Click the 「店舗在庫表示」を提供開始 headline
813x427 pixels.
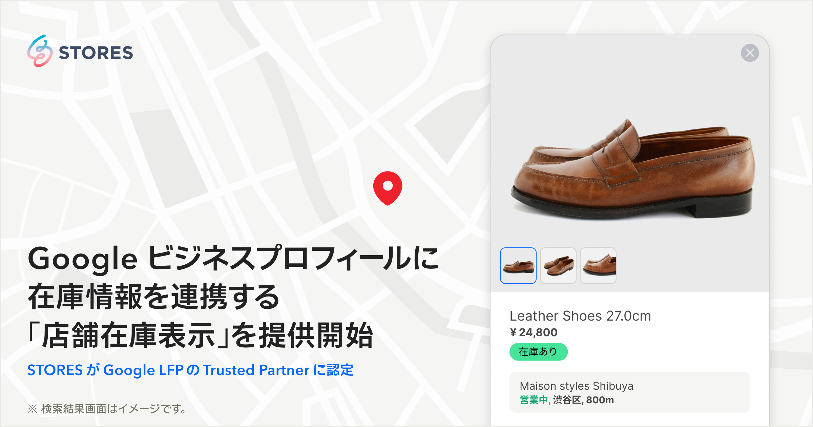tap(201, 335)
